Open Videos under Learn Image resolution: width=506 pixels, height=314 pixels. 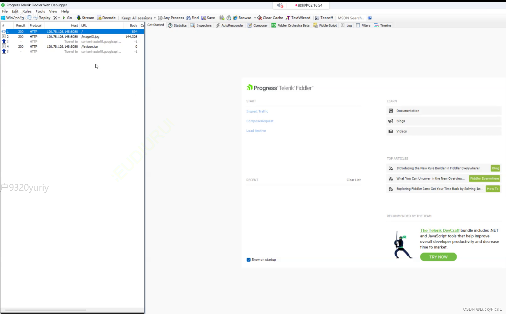click(444, 131)
